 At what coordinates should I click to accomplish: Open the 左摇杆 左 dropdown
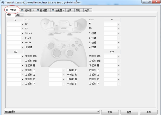(x=16, y=75)
